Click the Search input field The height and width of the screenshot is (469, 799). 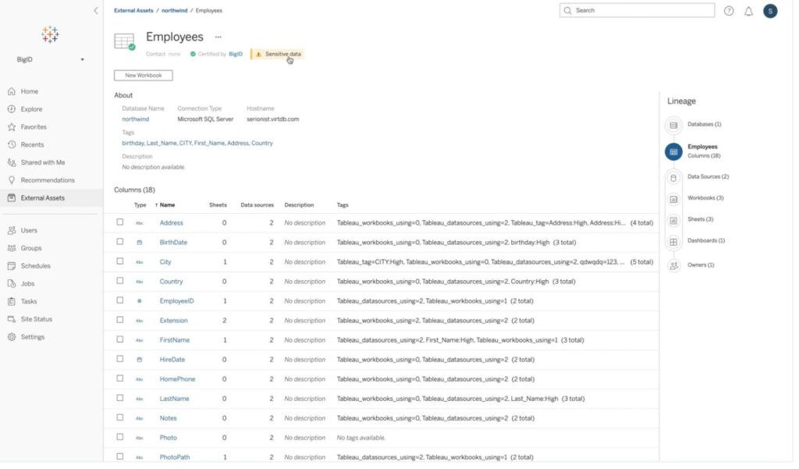coord(637,11)
